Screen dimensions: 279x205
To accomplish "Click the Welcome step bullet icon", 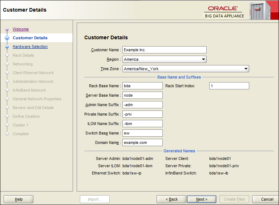I will click(7, 29).
